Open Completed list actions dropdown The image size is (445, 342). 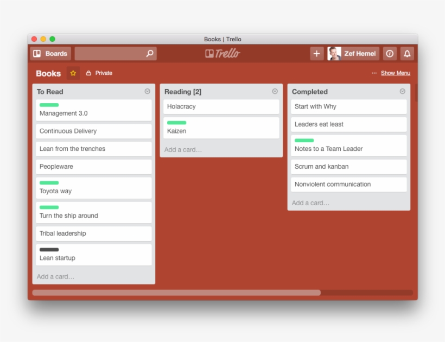pyautogui.click(x=403, y=91)
